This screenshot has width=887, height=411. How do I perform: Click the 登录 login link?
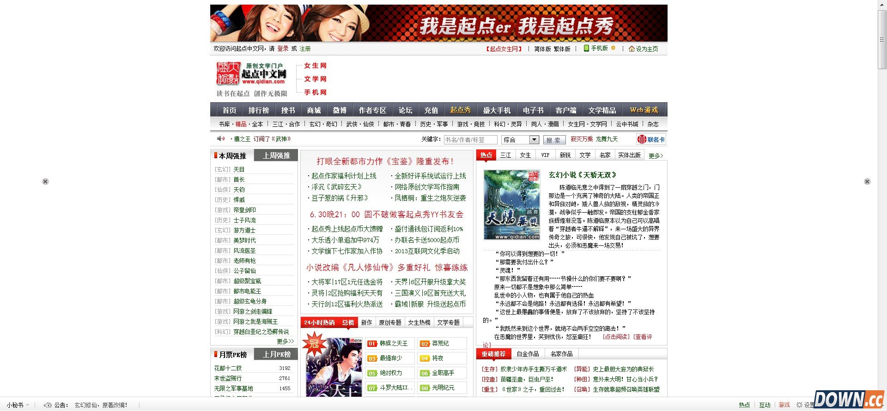(x=283, y=49)
